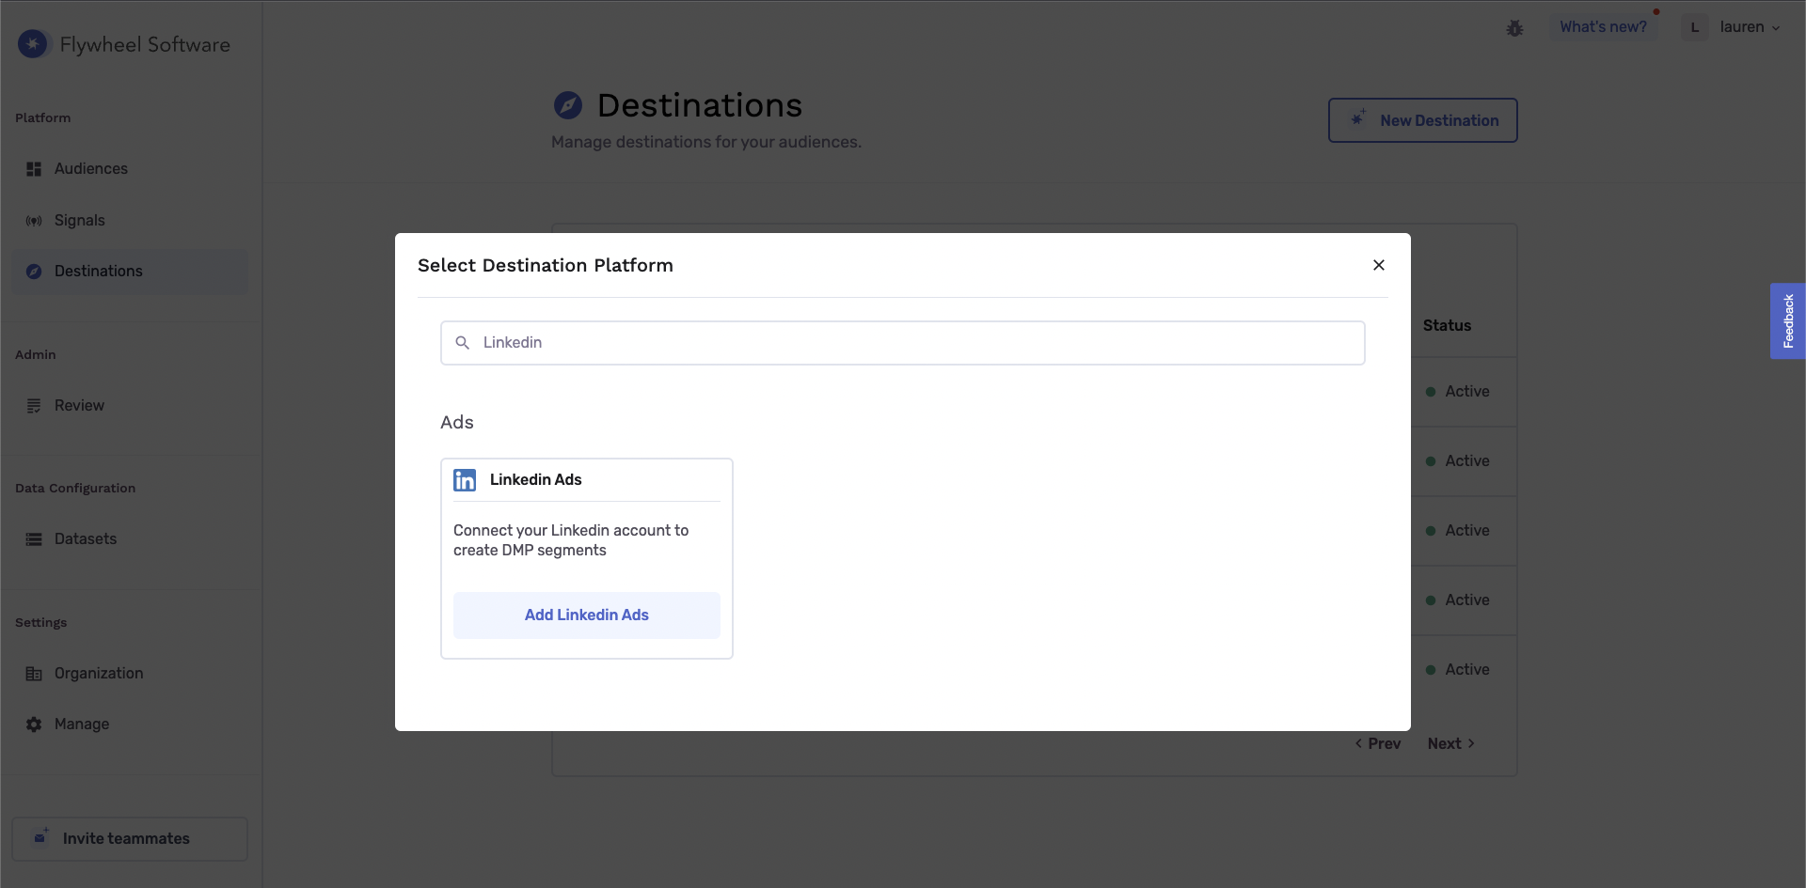This screenshot has height=888, width=1806.
Task: Open the Manage settings page
Action: [130, 724]
